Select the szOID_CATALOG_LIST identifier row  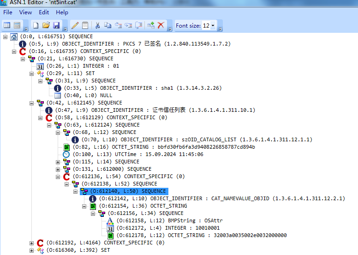tap(197, 139)
